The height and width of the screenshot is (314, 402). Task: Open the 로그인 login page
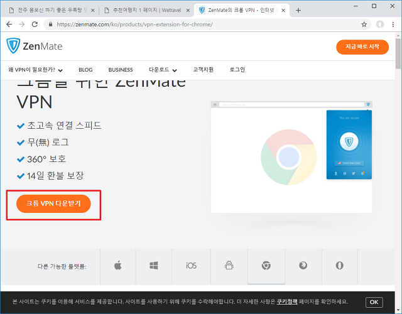coord(237,70)
